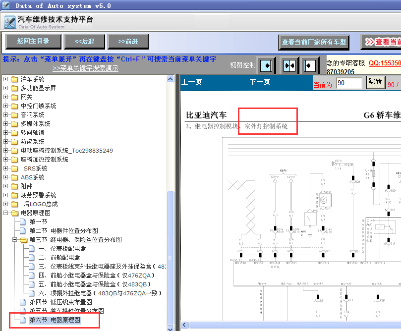Click the 防盗系统 folder icon
The image size is (401, 331).
(x=14, y=142)
